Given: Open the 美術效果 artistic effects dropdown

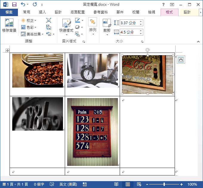Looking at the screenshot, I should (32, 34).
